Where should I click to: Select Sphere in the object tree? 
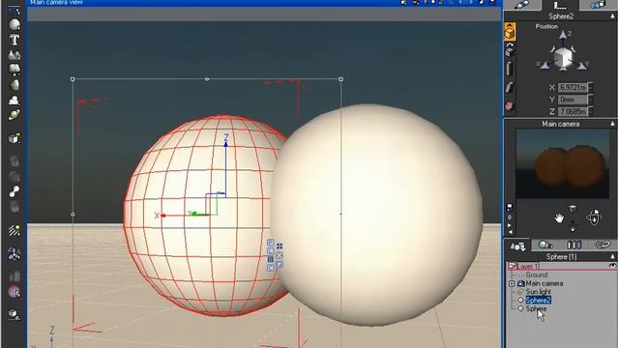(x=536, y=309)
